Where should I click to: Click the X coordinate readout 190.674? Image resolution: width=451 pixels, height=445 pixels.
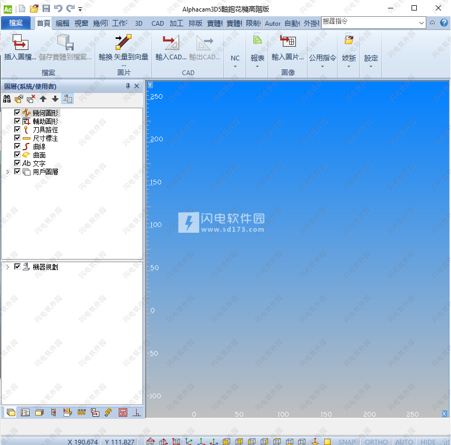click(83, 442)
